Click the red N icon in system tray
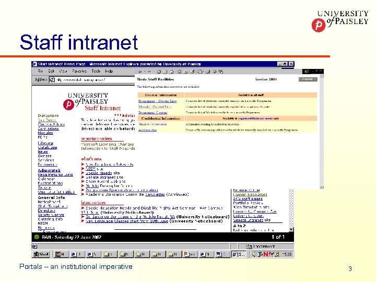 coord(265,254)
